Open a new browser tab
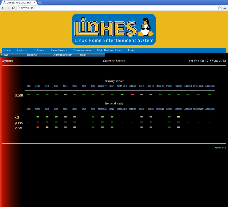Screen dimensions: 228x207 [x=40, y=2]
